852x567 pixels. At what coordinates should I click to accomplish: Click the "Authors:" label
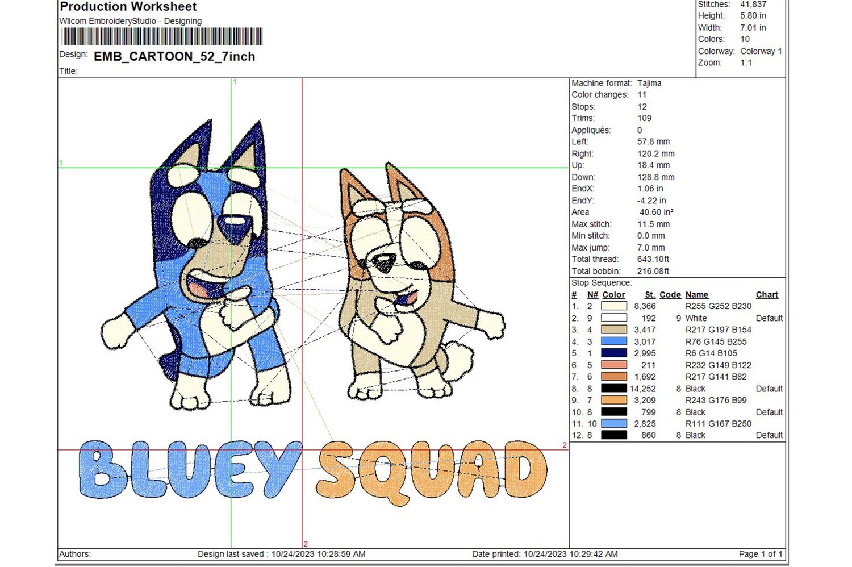coord(75,554)
